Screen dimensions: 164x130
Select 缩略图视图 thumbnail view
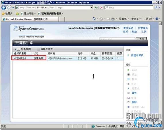(x=45, y=49)
